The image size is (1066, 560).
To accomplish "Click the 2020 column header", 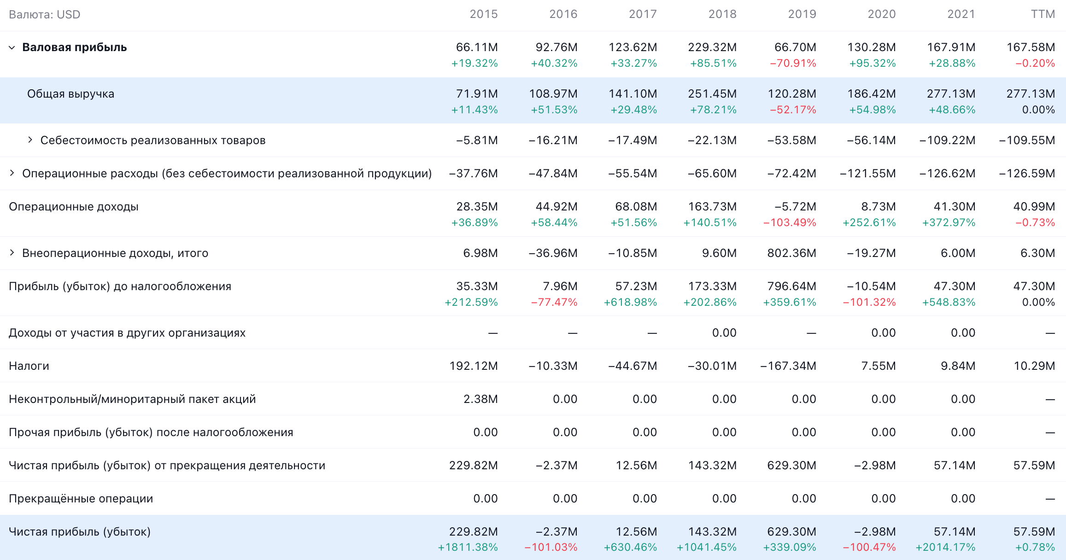I will coord(882,14).
